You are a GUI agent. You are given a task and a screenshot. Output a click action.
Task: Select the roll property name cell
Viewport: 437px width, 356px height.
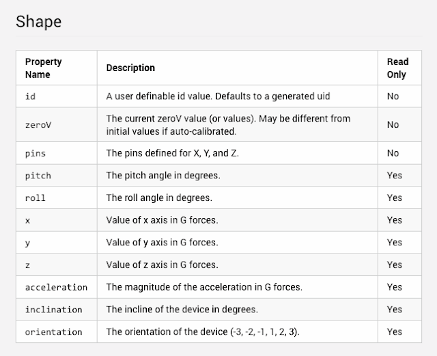pyautogui.click(x=36, y=198)
